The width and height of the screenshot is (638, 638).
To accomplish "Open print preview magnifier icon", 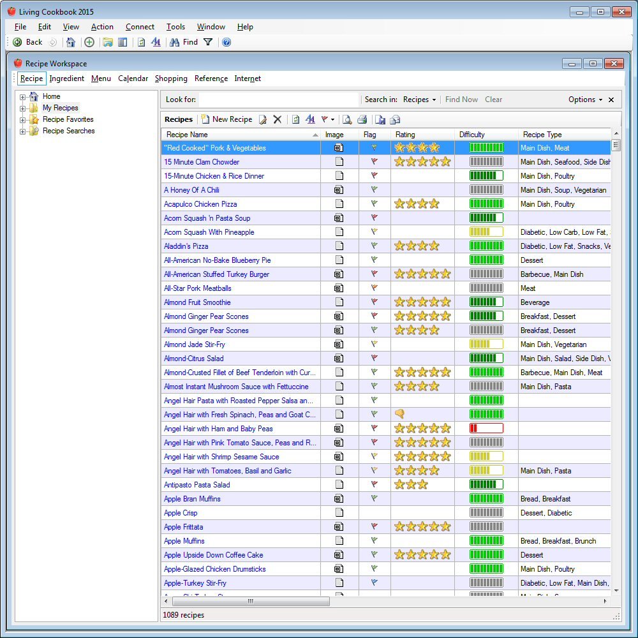I will pos(347,119).
